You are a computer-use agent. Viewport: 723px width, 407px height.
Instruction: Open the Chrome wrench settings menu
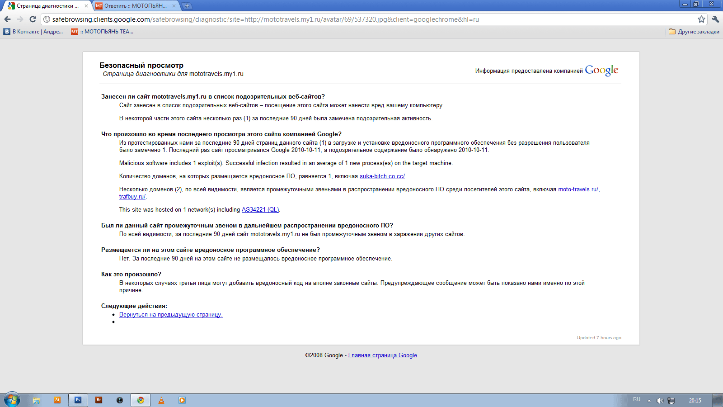[x=715, y=19]
